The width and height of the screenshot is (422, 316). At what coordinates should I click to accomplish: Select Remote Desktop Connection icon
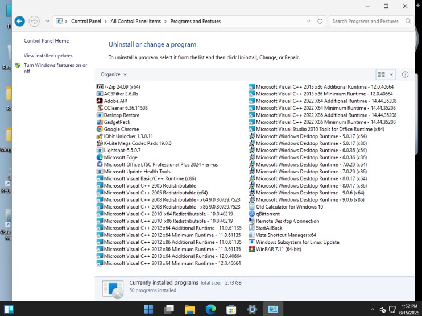(x=251, y=221)
